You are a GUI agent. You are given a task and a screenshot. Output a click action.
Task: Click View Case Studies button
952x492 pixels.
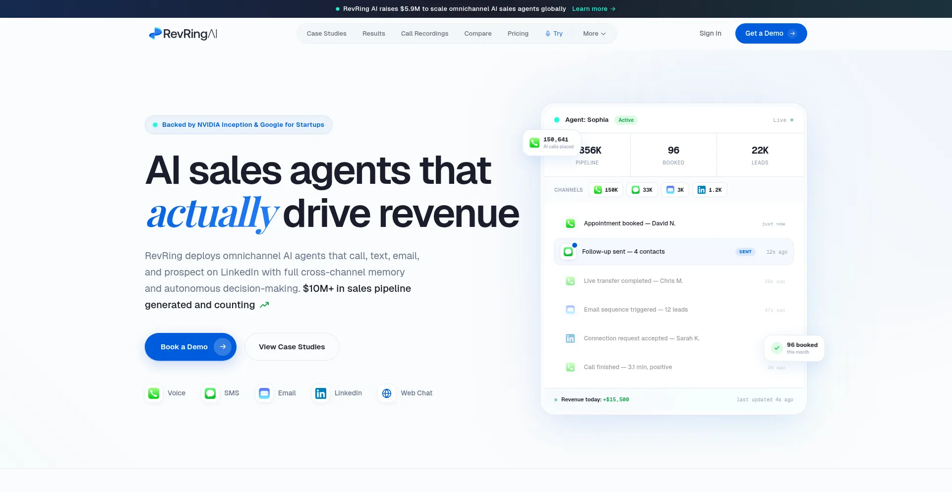point(292,347)
